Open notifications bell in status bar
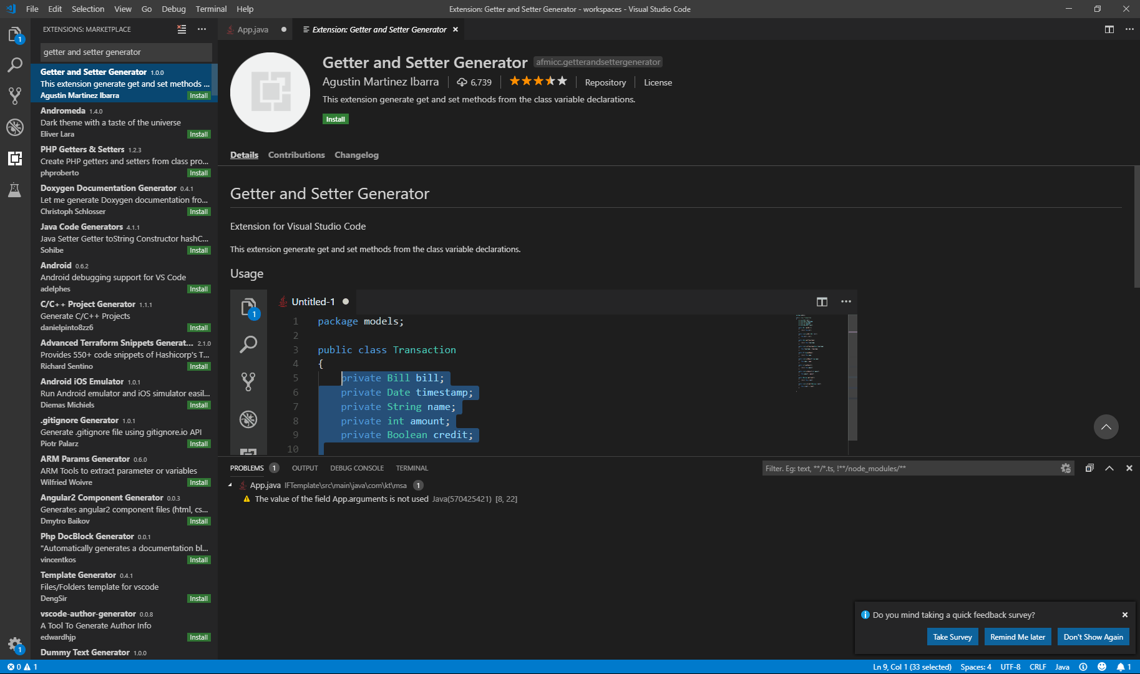The width and height of the screenshot is (1140, 674). 1124,667
